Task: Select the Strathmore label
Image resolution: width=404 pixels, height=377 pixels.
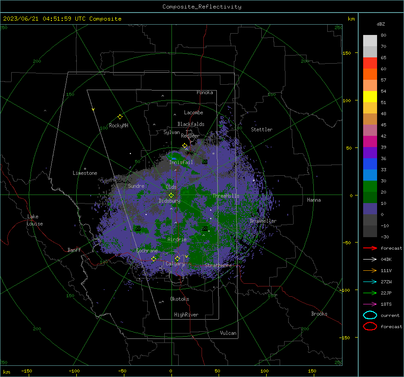Action: click(x=219, y=265)
